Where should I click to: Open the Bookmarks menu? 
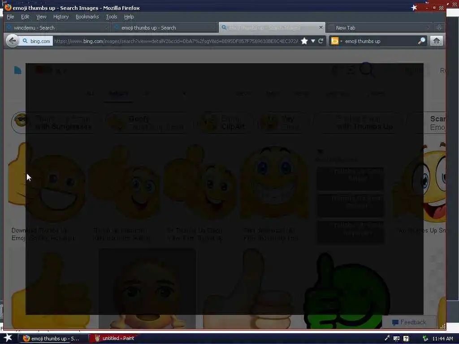pos(87,17)
